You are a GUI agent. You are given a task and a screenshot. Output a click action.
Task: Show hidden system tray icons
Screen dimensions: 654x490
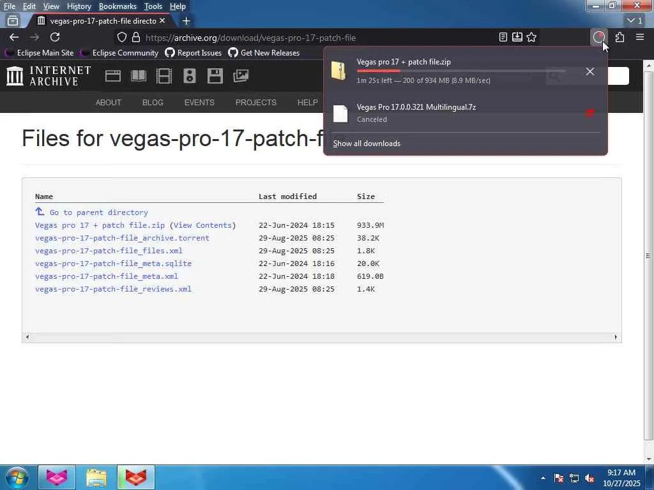[543, 478]
